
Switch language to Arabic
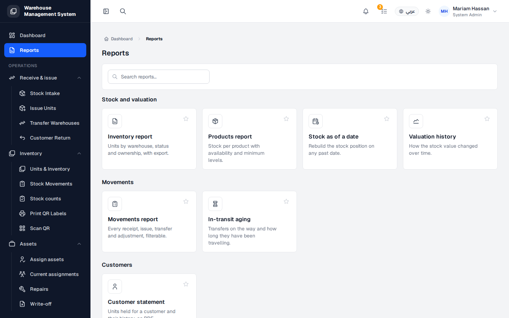pyautogui.click(x=407, y=11)
